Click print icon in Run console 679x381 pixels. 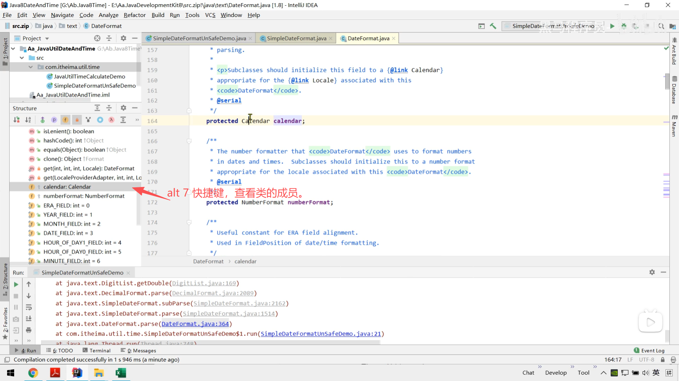tap(29, 330)
